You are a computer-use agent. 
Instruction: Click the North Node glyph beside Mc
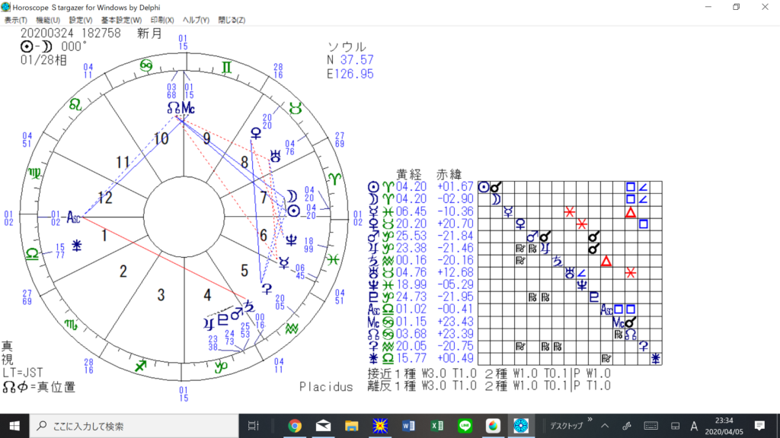pyautogui.click(x=174, y=107)
